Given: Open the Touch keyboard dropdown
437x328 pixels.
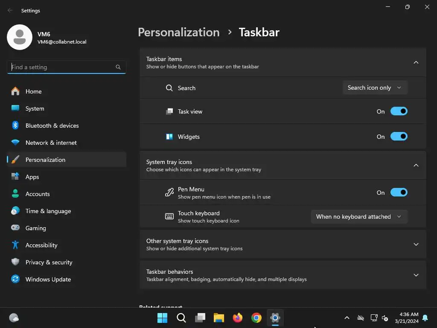Looking at the screenshot, I should coord(359,217).
